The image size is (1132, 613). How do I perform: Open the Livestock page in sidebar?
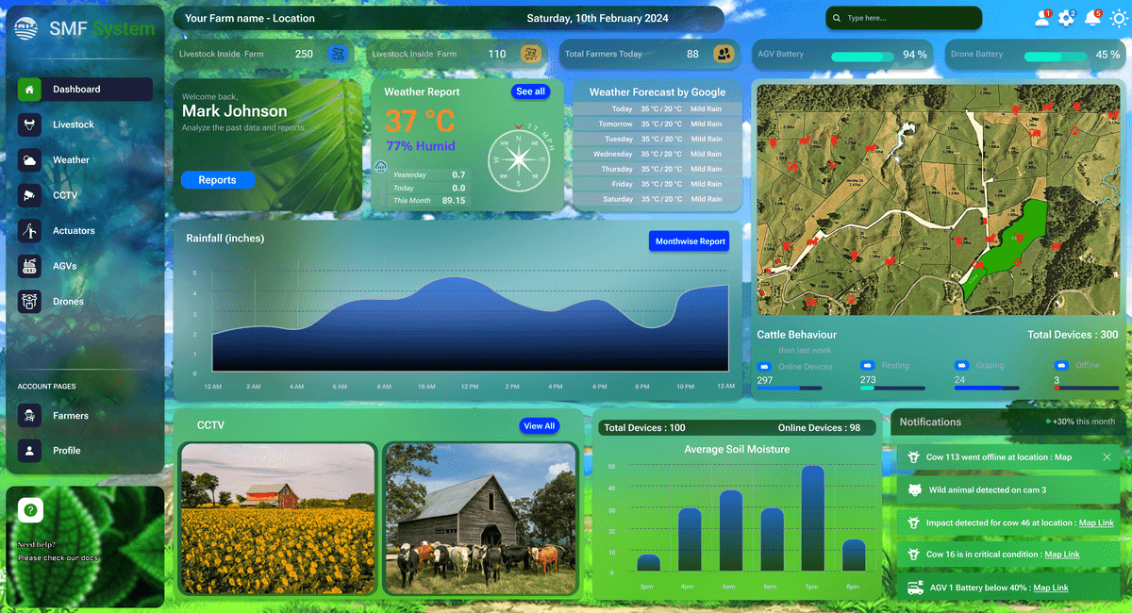pos(74,124)
